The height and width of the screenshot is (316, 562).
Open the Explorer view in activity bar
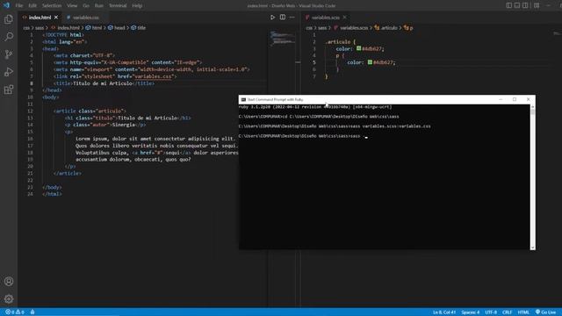point(9,19)
